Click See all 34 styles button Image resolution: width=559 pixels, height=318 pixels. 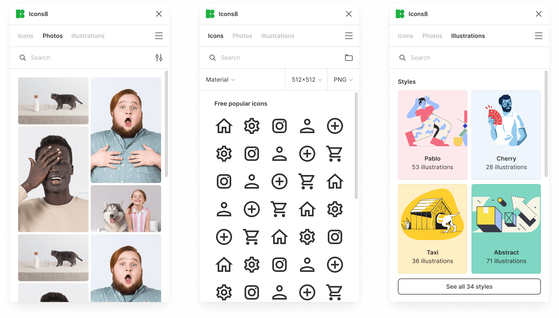tap(469, 287)
